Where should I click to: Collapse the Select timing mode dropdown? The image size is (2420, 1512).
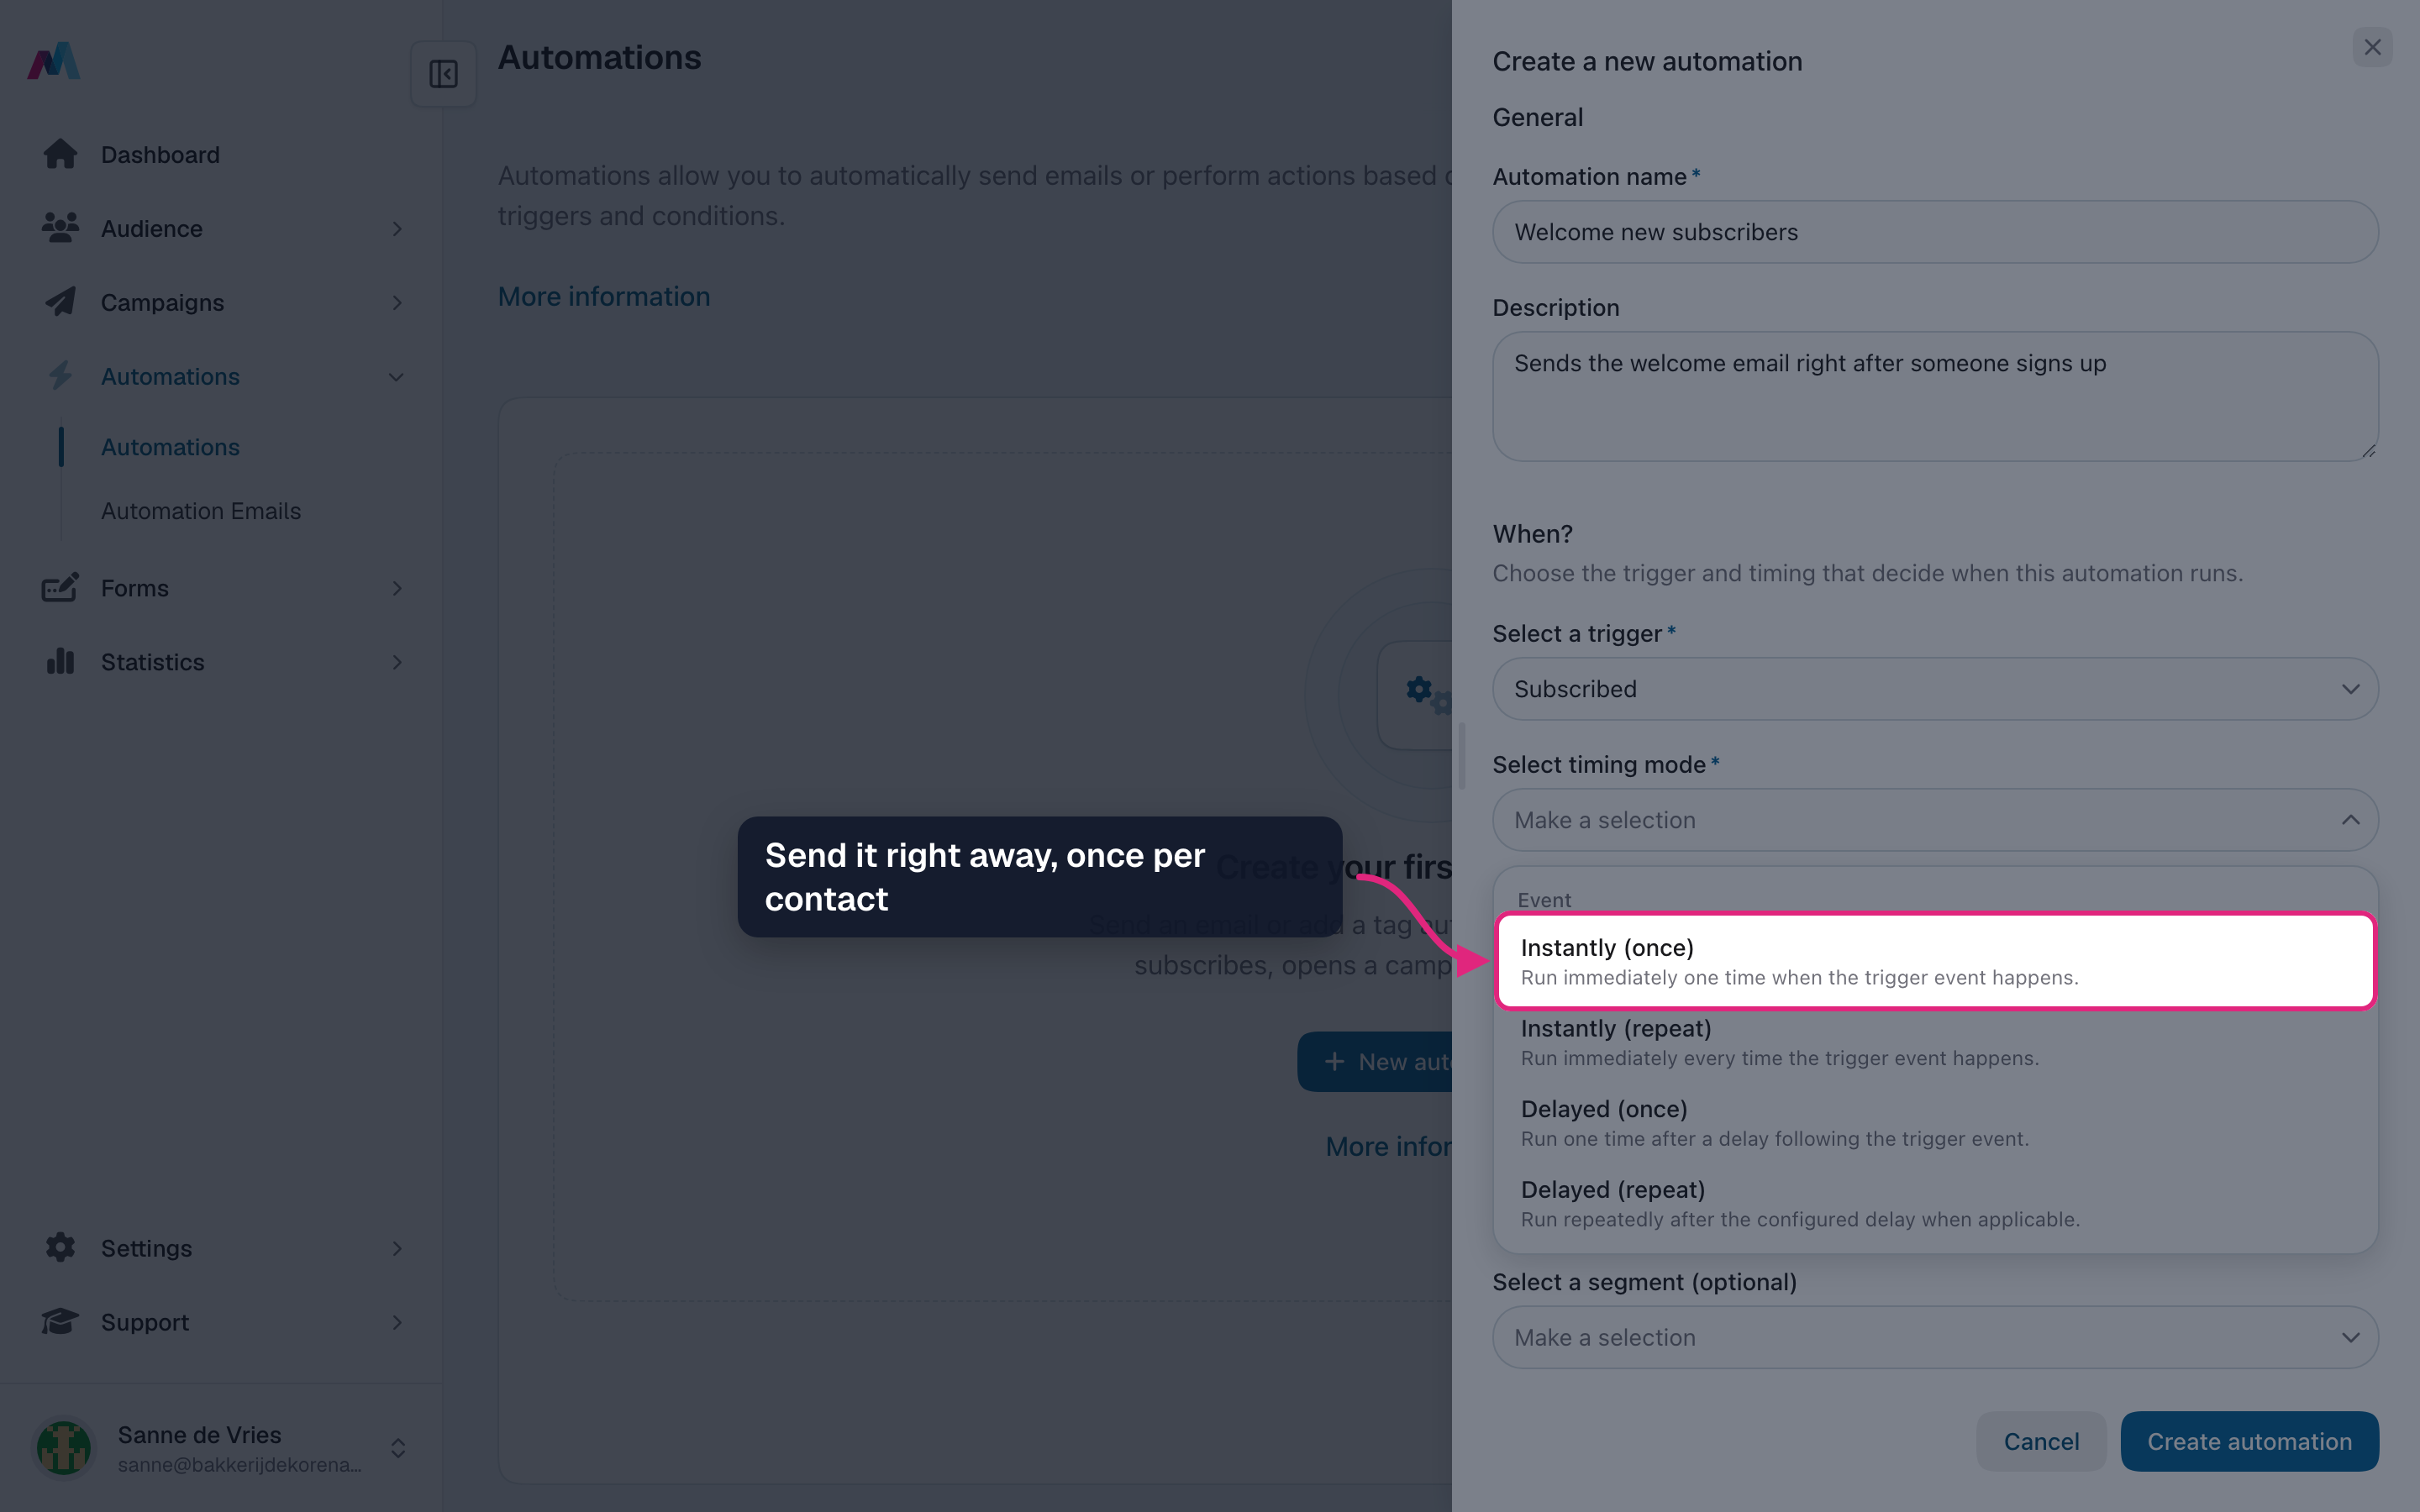[1935, 820]
